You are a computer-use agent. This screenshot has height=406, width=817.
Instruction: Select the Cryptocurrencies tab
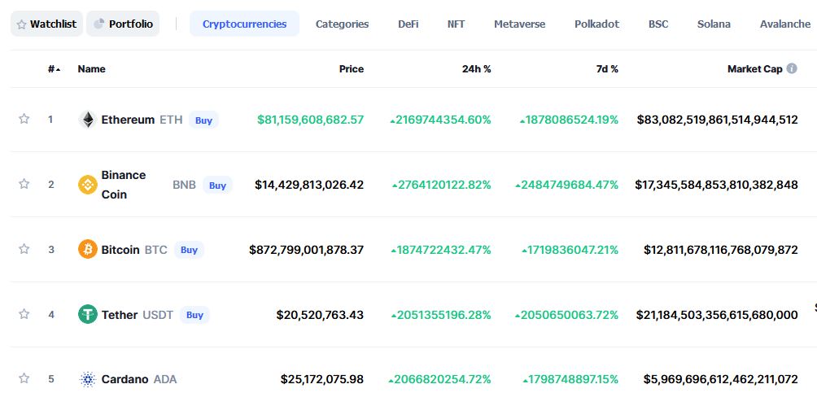pos(244,24)
